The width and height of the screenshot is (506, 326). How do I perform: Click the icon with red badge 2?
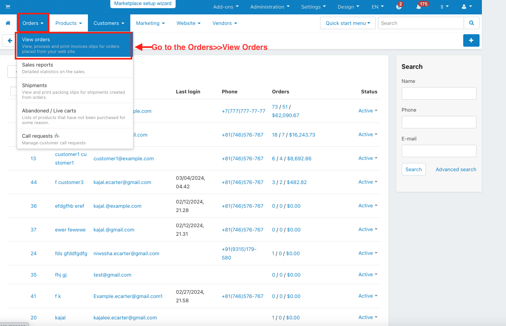tap(399, 7)
